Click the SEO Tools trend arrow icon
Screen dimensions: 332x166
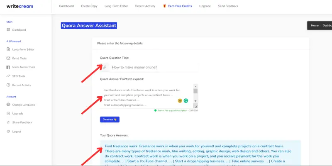click(8, 76)
